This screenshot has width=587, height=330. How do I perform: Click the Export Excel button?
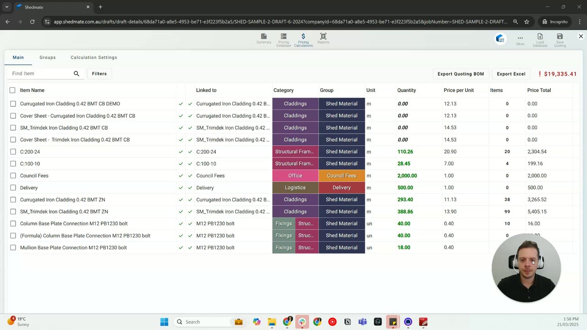pyautogui.click(x=511, y=74)
